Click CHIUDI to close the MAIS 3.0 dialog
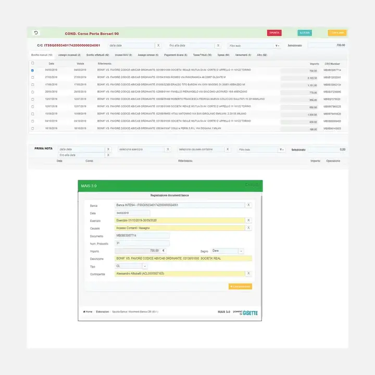This screenshot has height=375, width=375. click(x=252, y=185)
